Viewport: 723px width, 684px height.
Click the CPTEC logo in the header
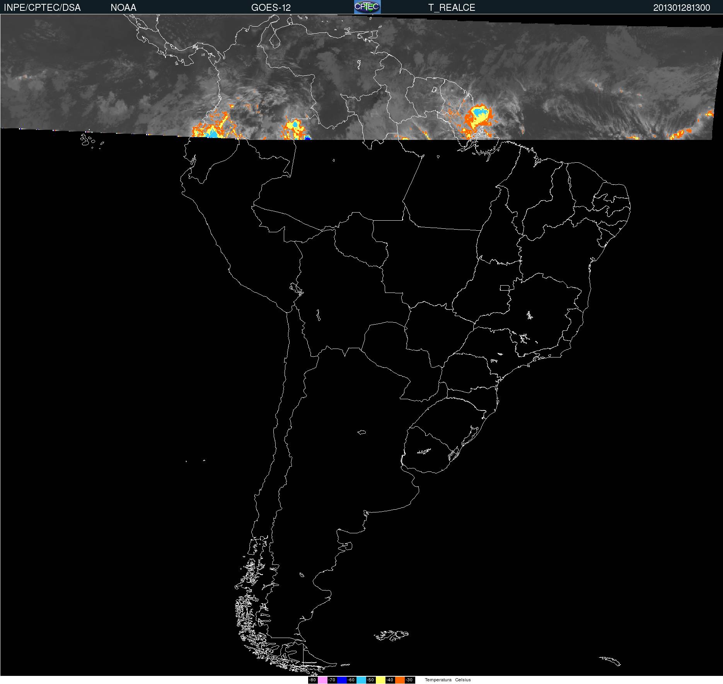click(367, 7)
